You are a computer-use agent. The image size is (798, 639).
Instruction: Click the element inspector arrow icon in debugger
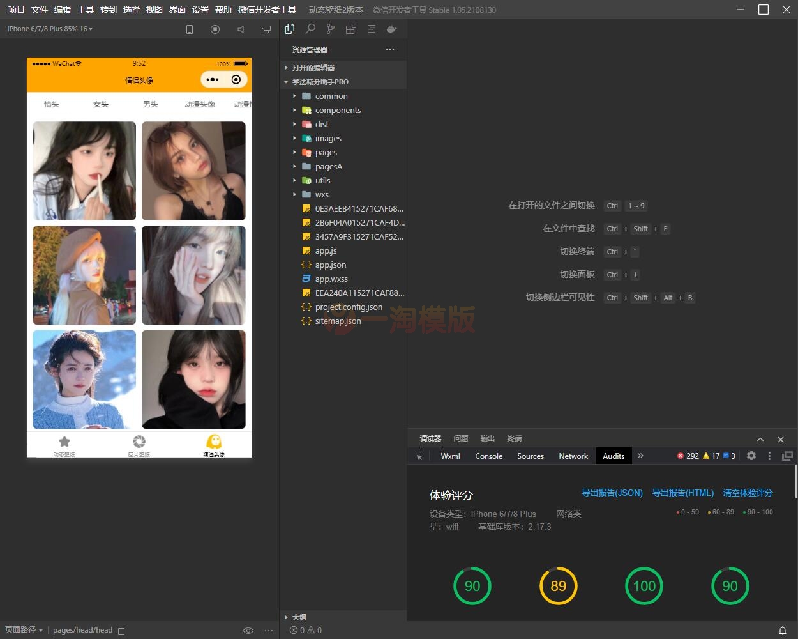click(x=418, y=456)
